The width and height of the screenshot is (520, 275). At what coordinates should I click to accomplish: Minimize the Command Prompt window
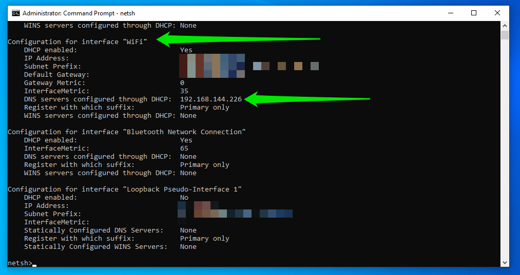(450, 13)
